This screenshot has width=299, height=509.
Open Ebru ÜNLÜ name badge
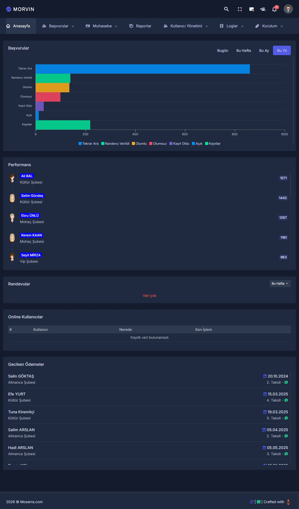tap(30, 215)
